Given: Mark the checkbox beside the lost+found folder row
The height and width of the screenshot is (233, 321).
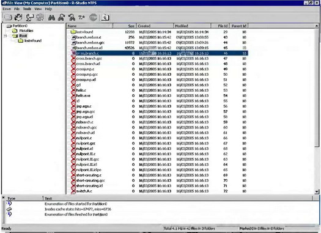Looking at the screenshot, I should coord(70,32).
